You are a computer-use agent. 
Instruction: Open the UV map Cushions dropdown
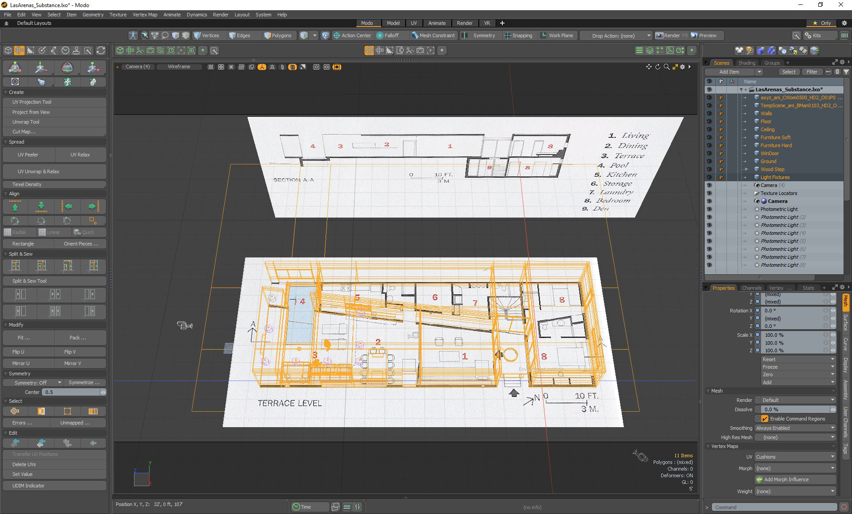pyautogui.click(x=795, y=457)
